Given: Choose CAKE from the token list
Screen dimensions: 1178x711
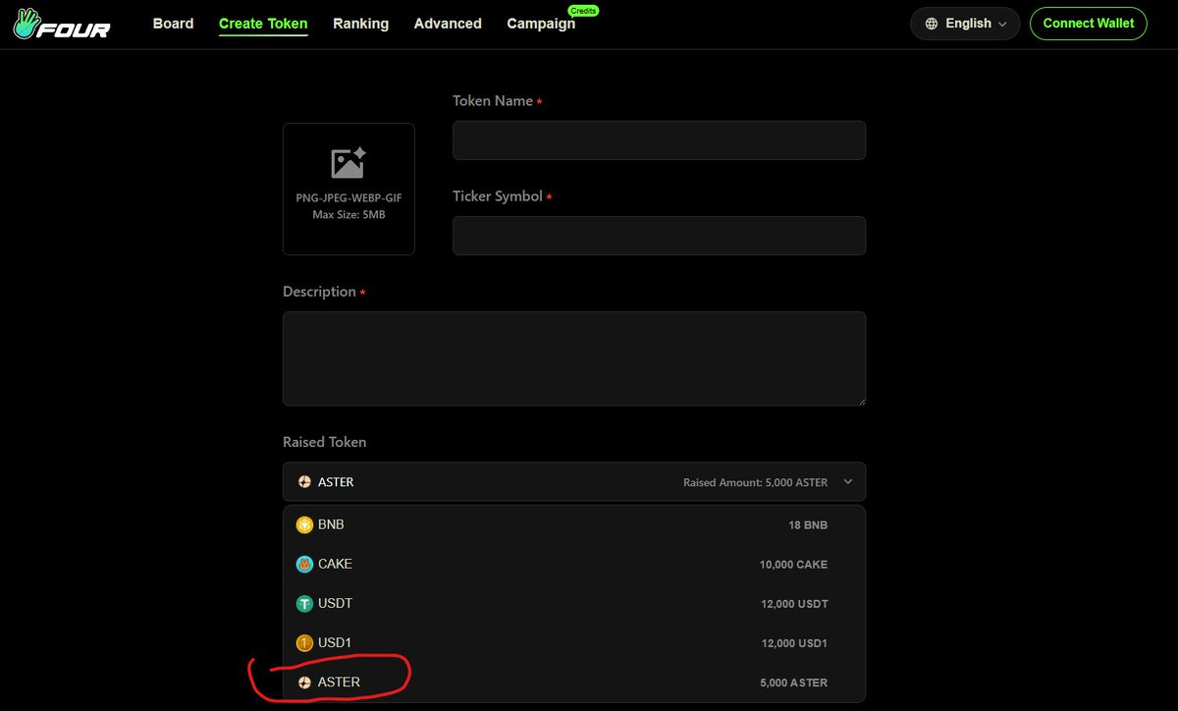Looking at the screenshot, I should [574, 565].
